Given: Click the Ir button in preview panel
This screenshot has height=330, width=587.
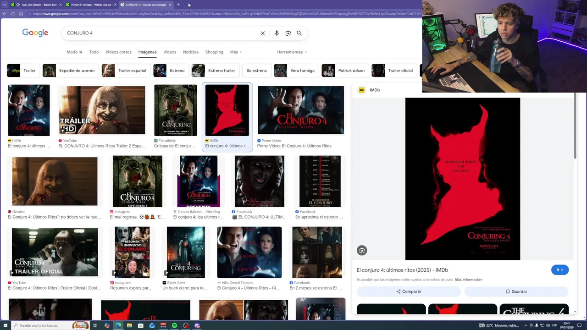Looking at the screenshot, I should (x=560, y=270).
